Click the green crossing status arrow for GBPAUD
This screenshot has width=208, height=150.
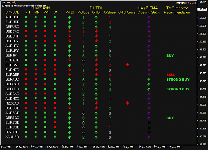point(149,80)
